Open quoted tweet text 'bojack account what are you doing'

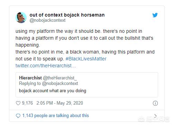[53, 91]
